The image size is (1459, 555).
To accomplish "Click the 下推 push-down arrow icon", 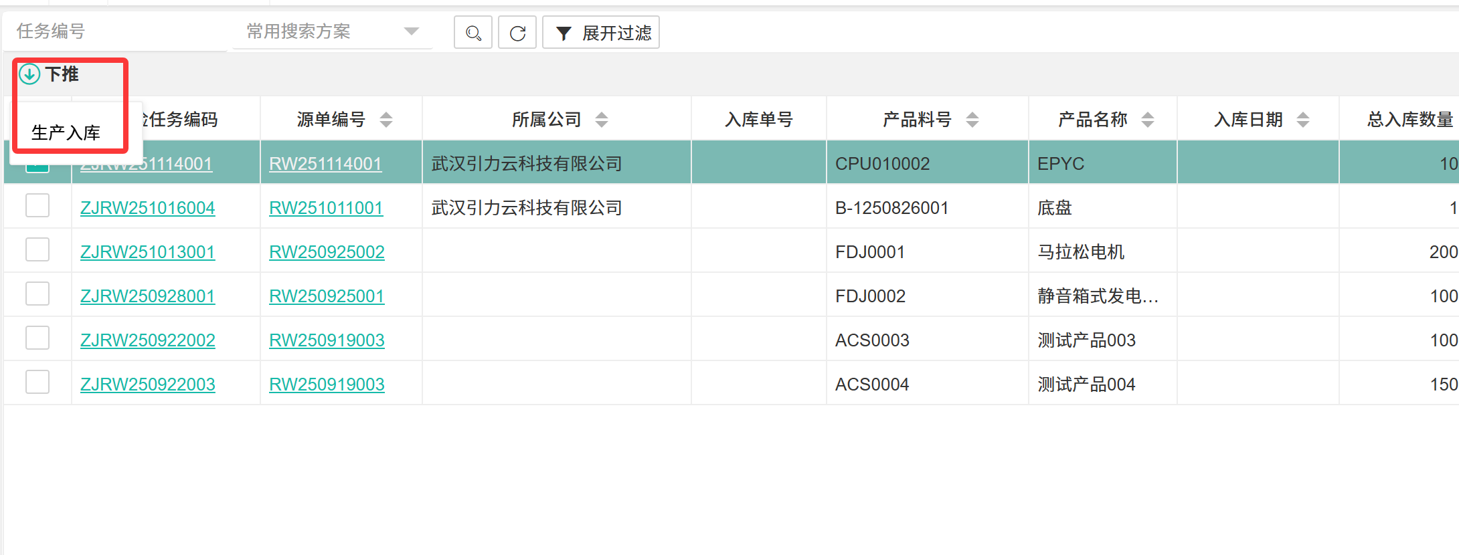I will click(x=29, y=74).
